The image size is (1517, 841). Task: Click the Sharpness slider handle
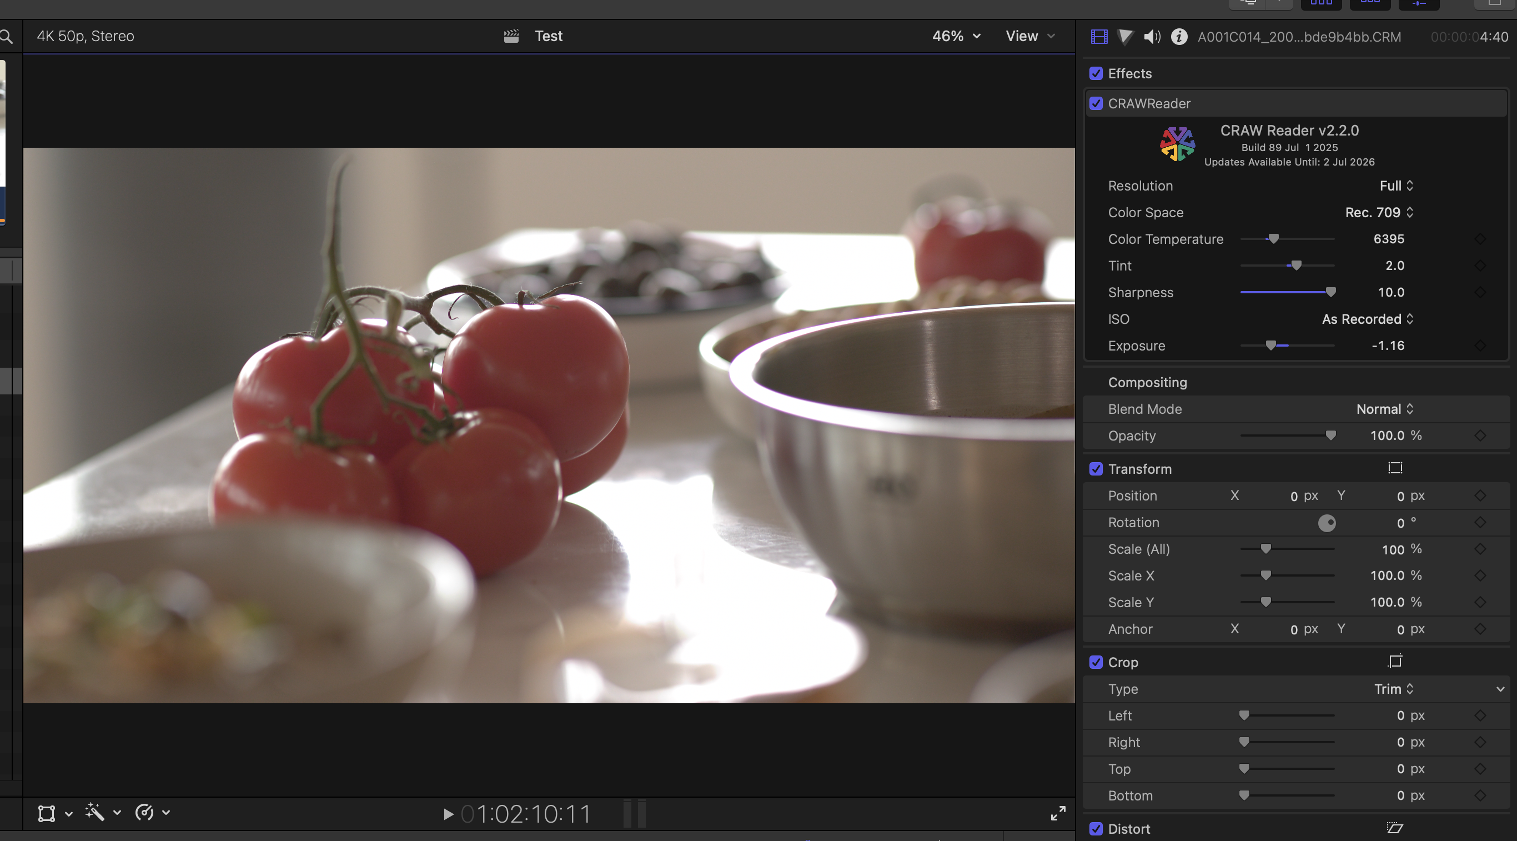[1330, 292]
